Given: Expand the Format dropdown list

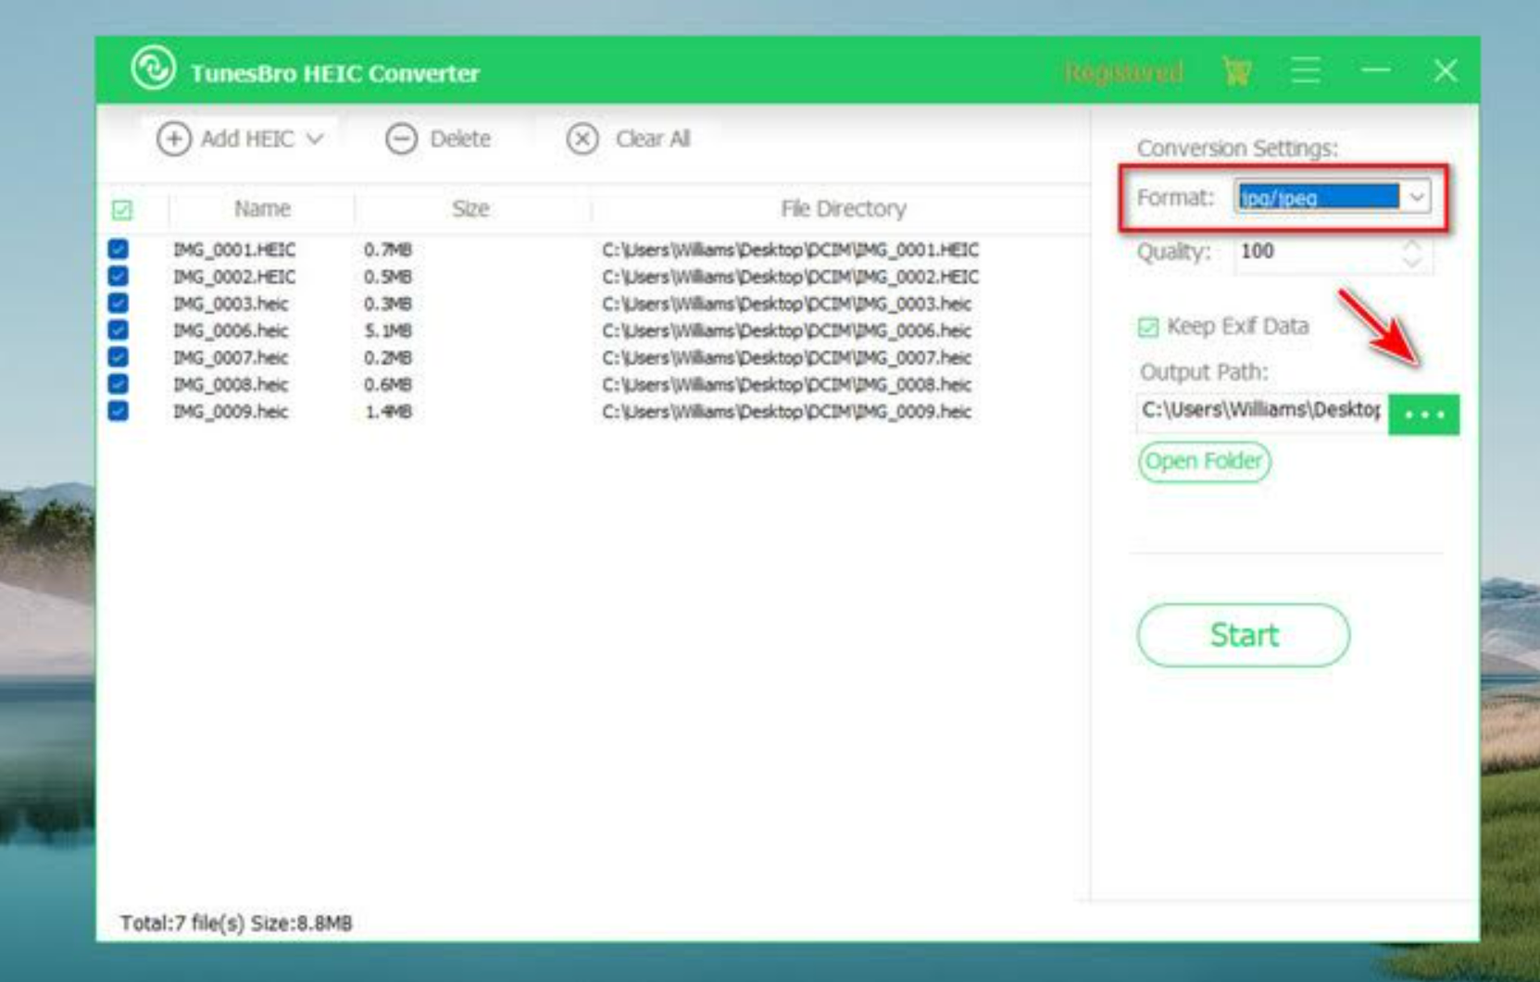Looking at the screenshot, I should 1416,196.
